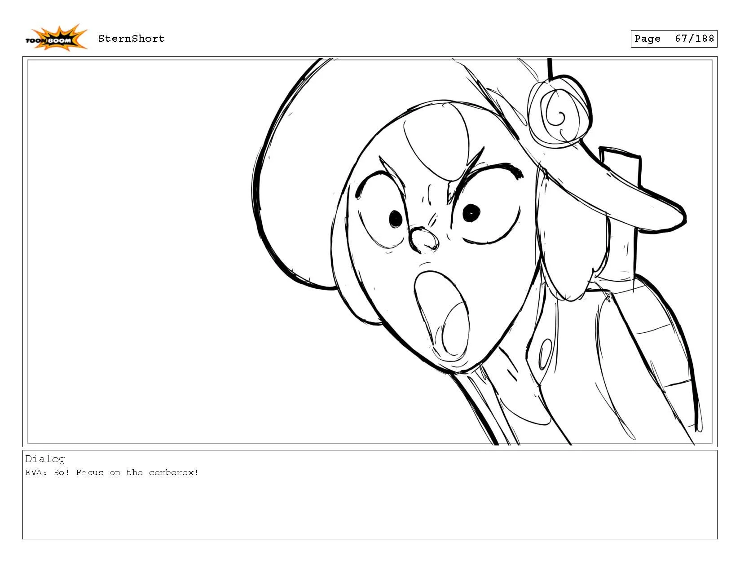
Task: Select the Dialog section header
Action: coord(45,458)
